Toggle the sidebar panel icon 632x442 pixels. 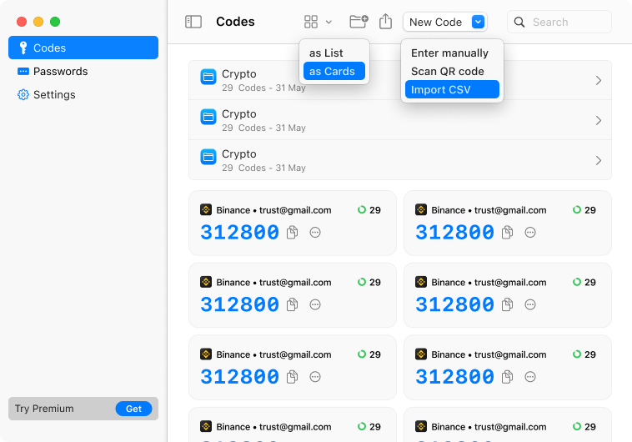click(193, 22)
